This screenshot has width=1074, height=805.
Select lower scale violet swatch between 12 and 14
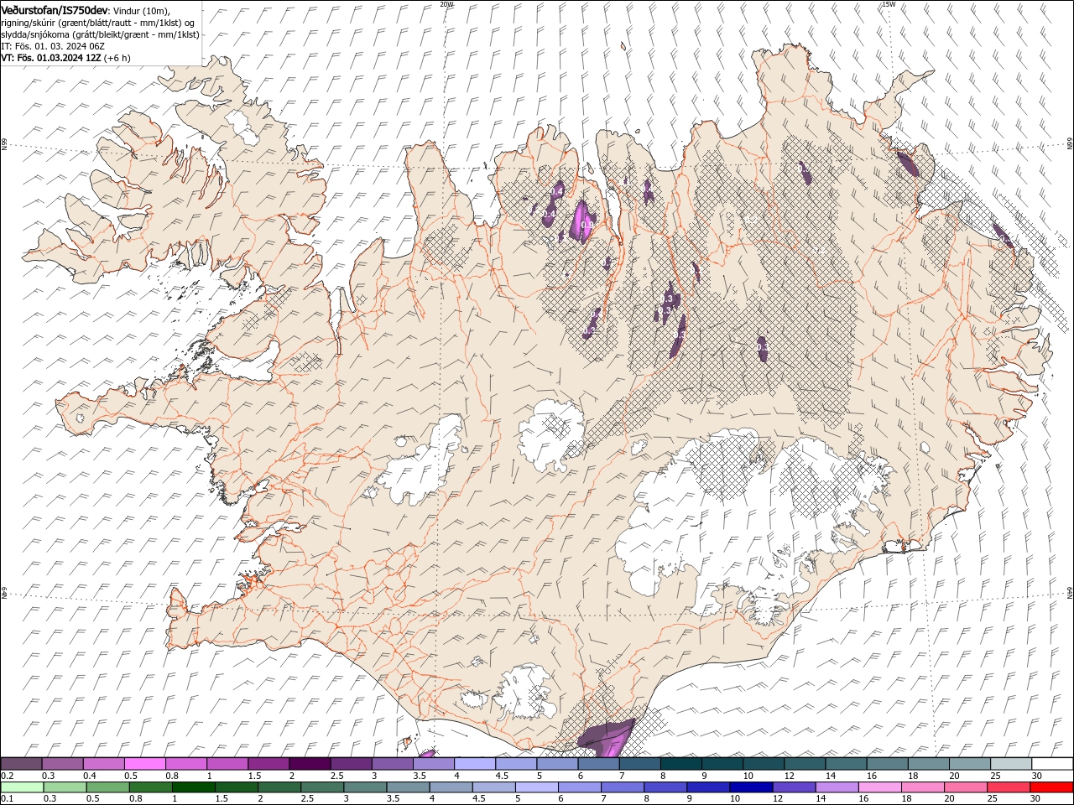pyautogui.click(x=793, y=787)
